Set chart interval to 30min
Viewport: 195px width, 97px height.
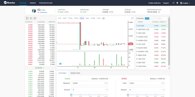76,18
